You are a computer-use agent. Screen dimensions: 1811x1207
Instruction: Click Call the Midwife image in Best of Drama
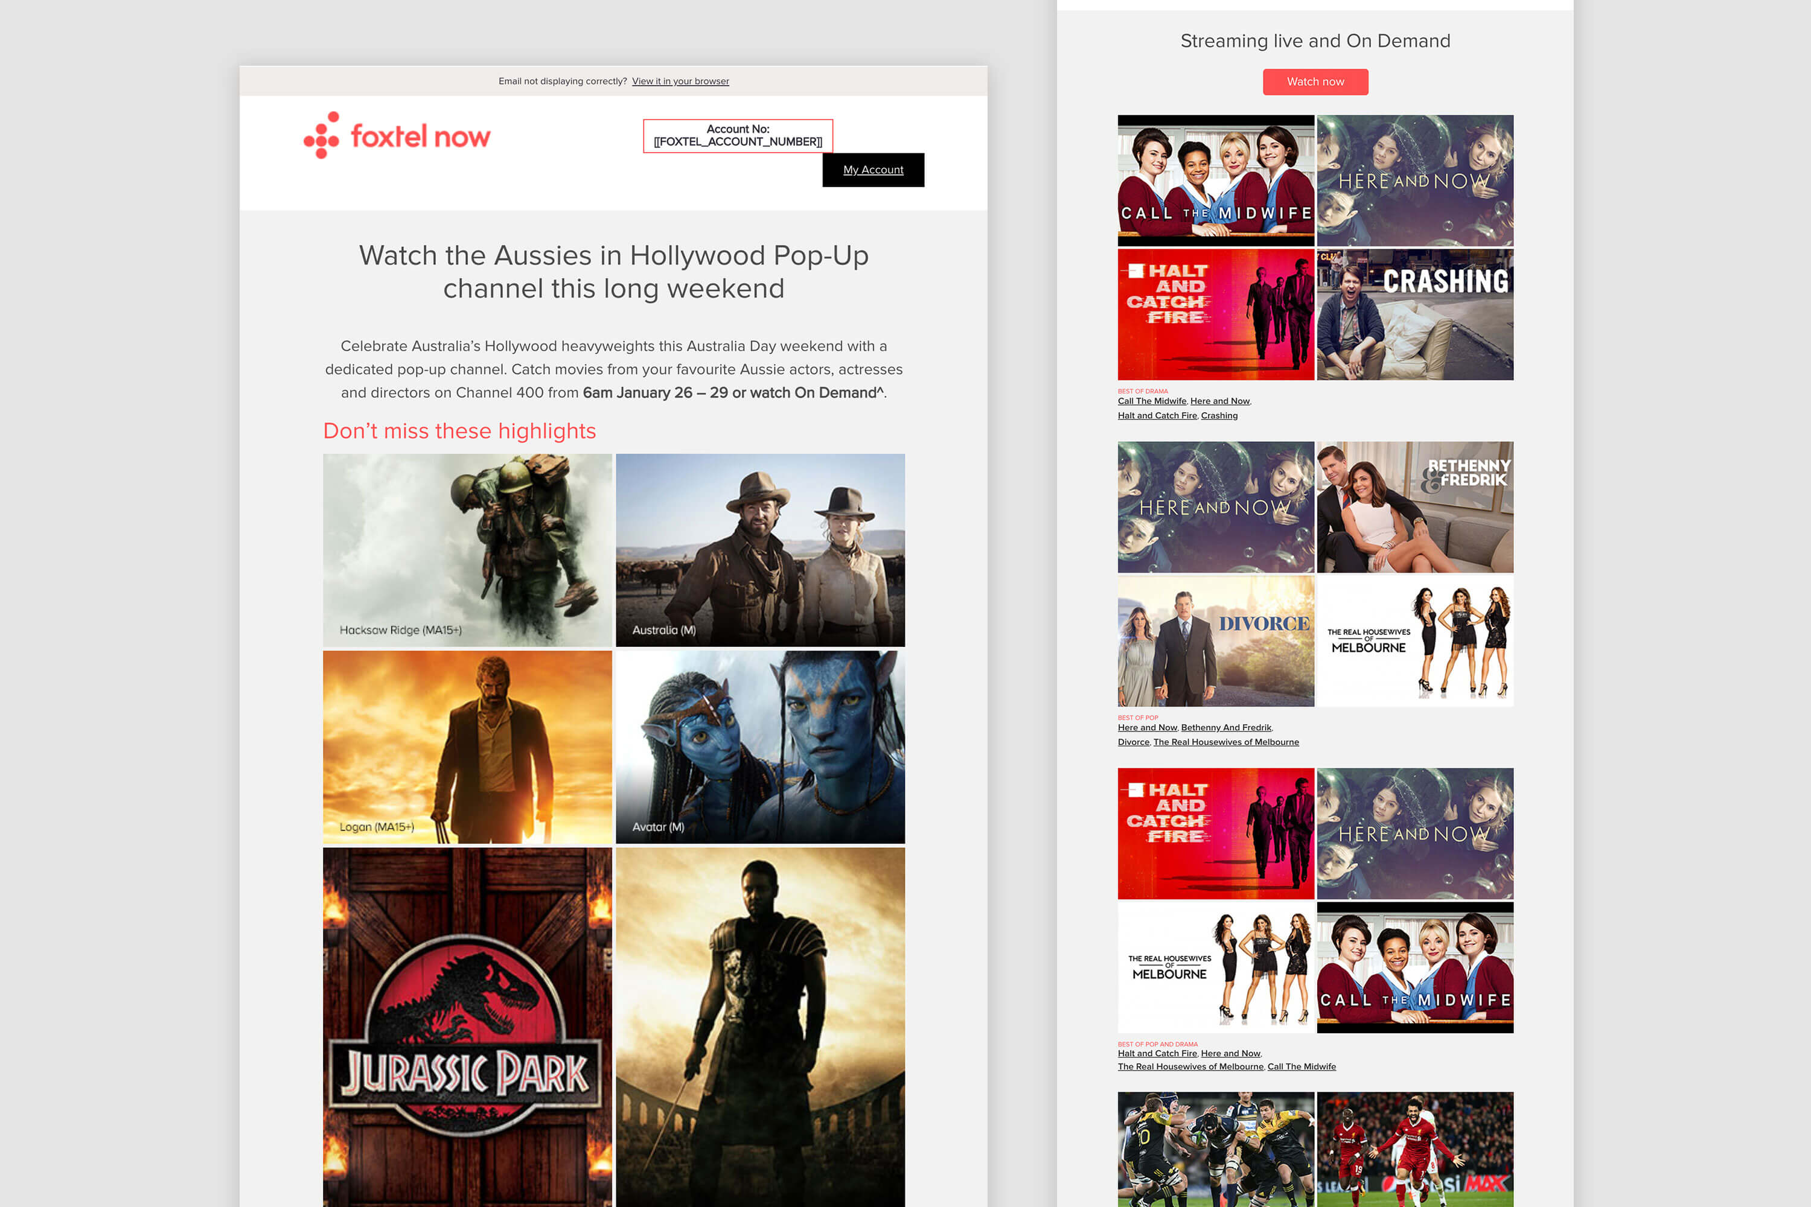1216,180
